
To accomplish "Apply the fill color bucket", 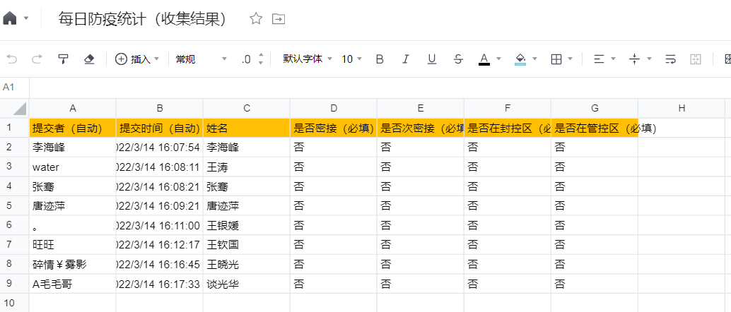I will pos(520,59).
